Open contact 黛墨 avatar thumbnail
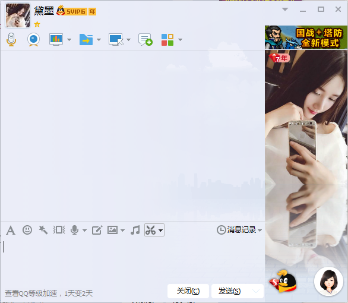 click(18, 15)
